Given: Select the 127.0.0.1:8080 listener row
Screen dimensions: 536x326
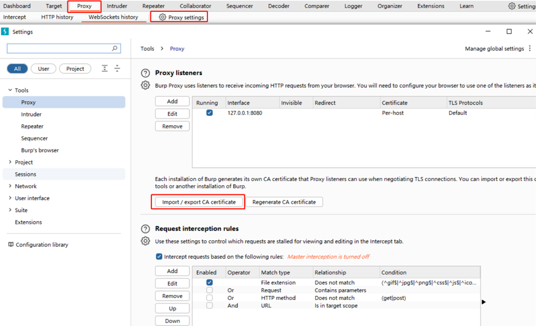Looking at the screenshot, I should [364, 113].
